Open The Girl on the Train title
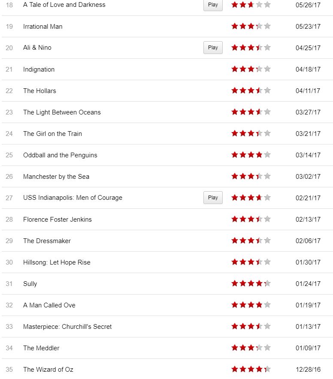This screenshot has height=379, width=333. 52,134
